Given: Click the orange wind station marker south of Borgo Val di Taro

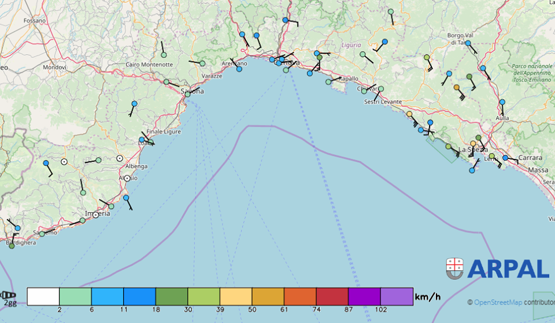Looking at the screenshot, I should 457,88.
